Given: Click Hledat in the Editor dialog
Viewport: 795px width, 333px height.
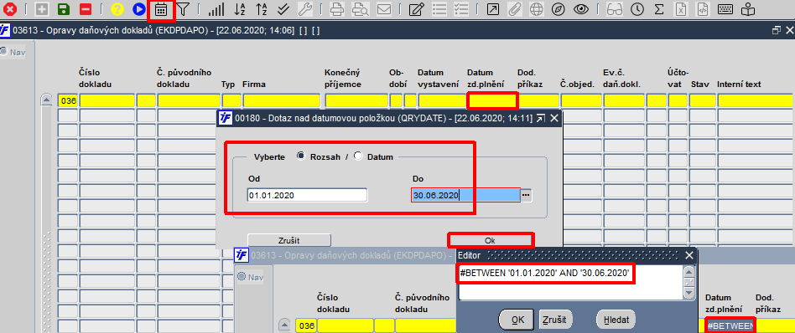Looking at the screenshot, I should [616, 320].
